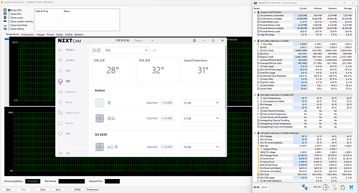Open Kraken pump curve mode dropdown

coord(201,103)
